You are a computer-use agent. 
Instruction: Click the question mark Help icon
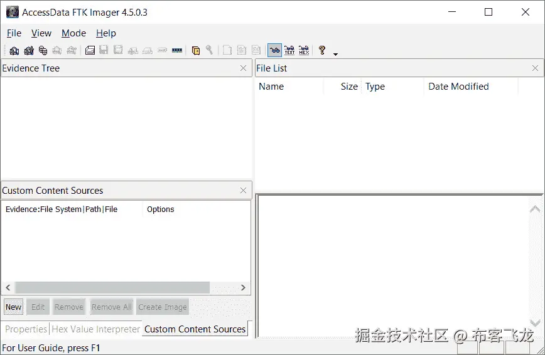[322, 50]
